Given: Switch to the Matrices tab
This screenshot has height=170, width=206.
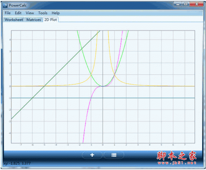Looking at the screenshot, I should pyautogui.click(x=34, y=19).
